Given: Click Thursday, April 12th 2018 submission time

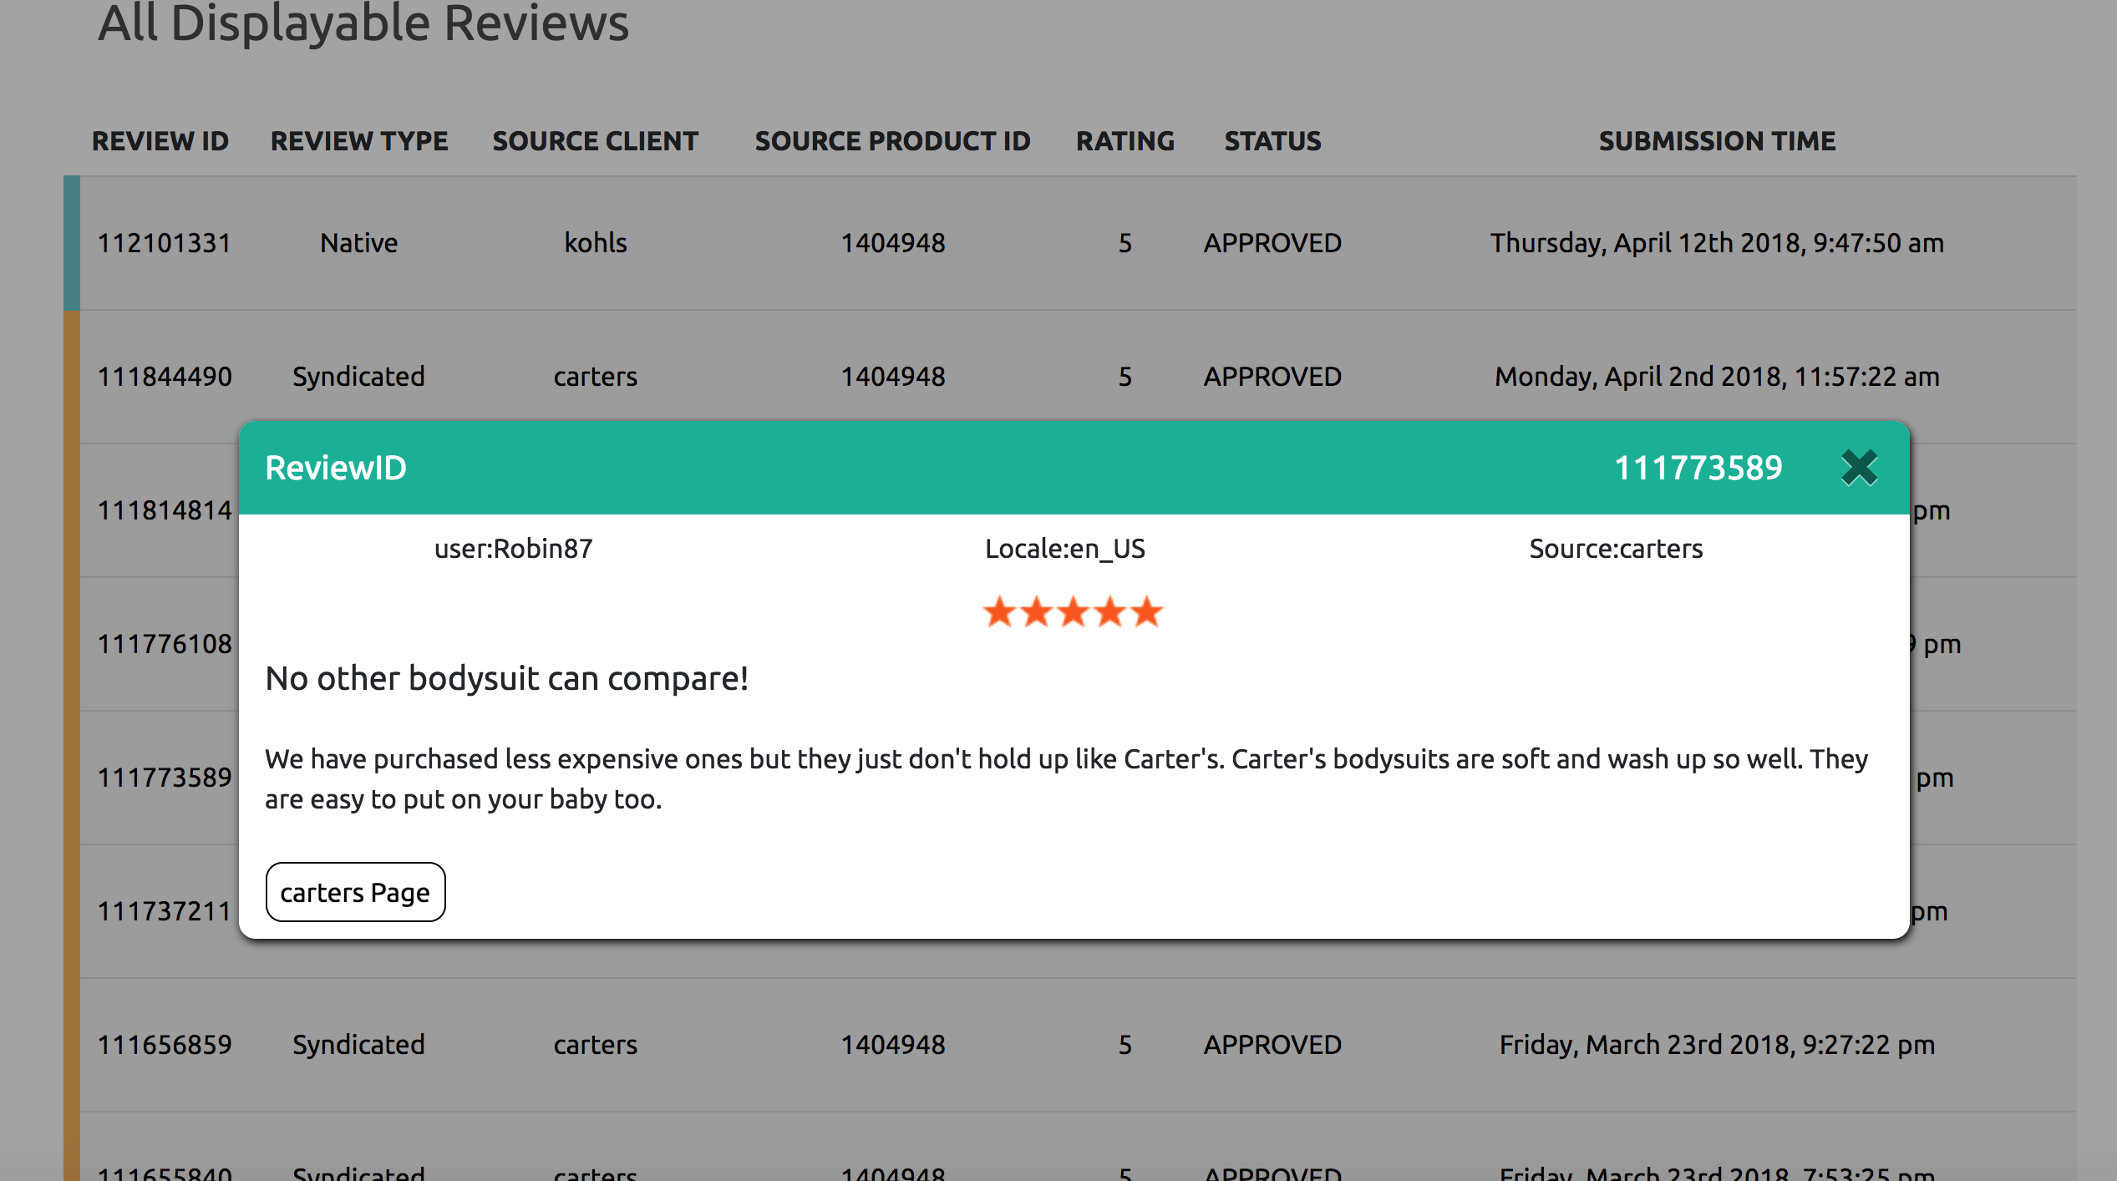Looking at the screenshot, I should (1718, 243).
